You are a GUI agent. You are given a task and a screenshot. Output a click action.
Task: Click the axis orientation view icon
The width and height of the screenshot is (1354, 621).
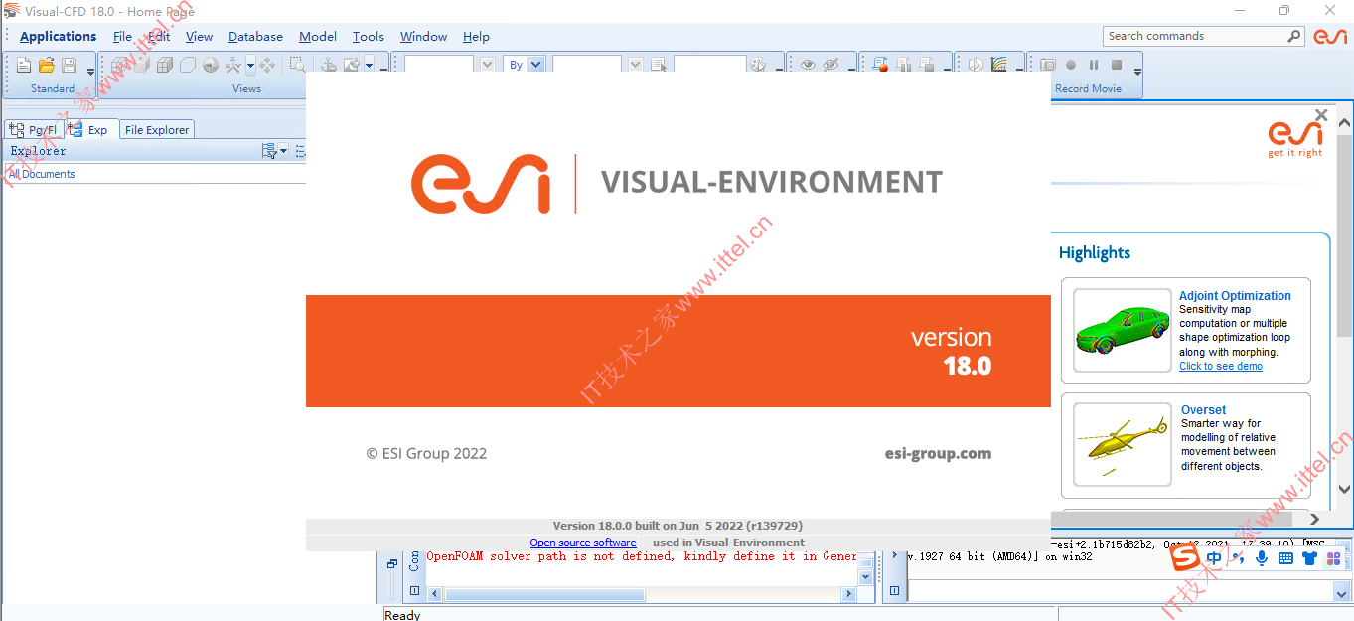(233, 65)
